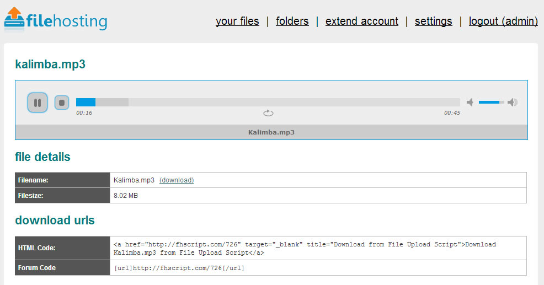This screenshot has height=285, width=544.
Task: Click the Kalimba.mp3 filename value
Action: tap(134, 180)
